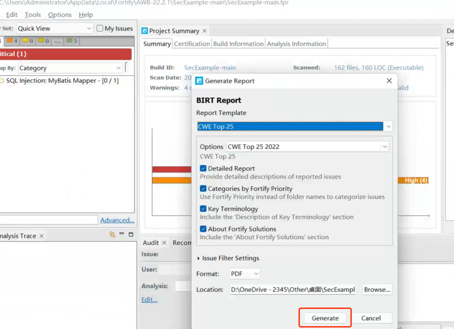Screen dimensions: 454x329
Task: Select the orange High issues tab
Action: click(12, 41)
